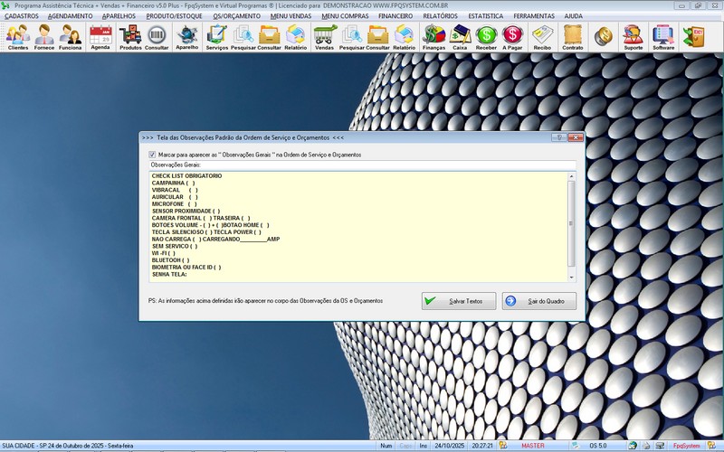Click the SENHA TELA line

pos(169,275)
